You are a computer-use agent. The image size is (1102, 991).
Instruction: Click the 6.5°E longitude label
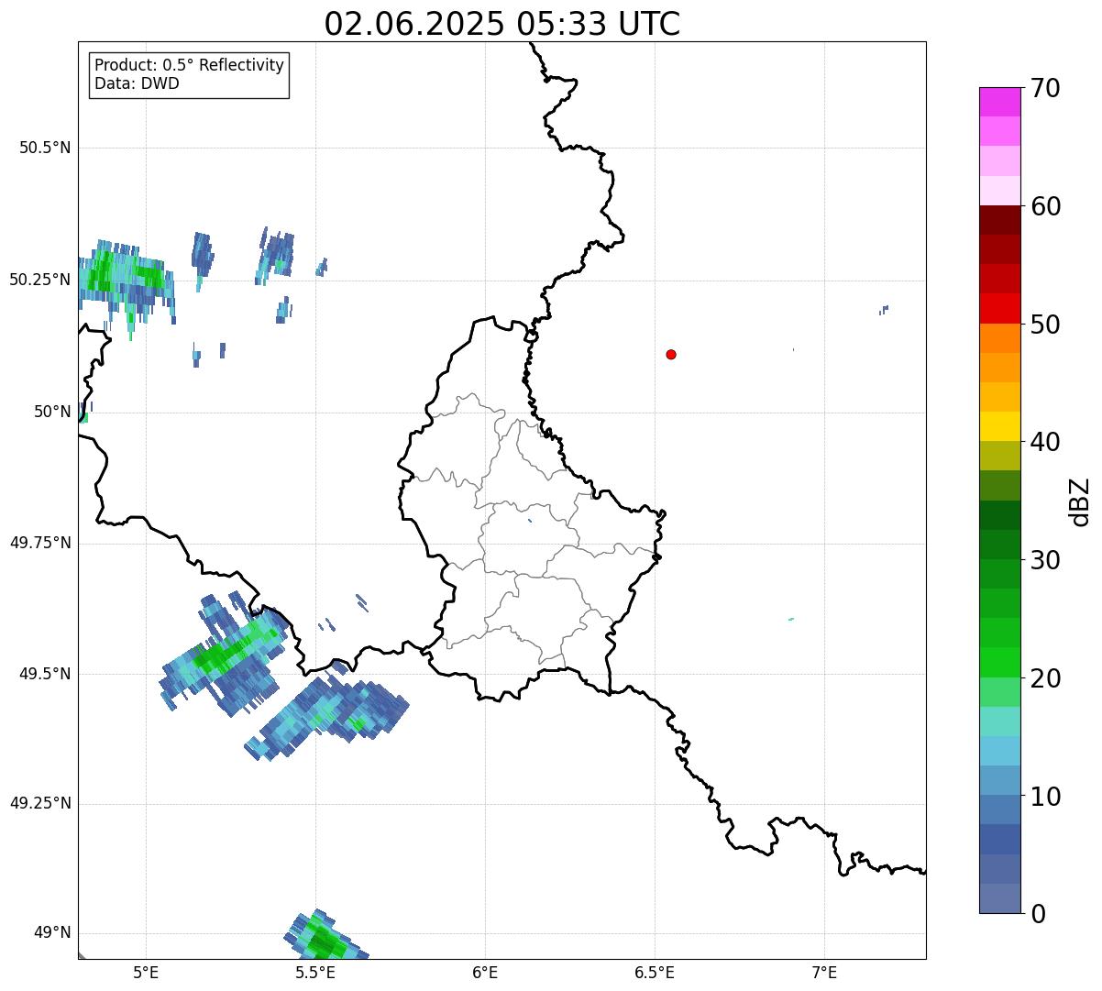(x=655, y=972)
